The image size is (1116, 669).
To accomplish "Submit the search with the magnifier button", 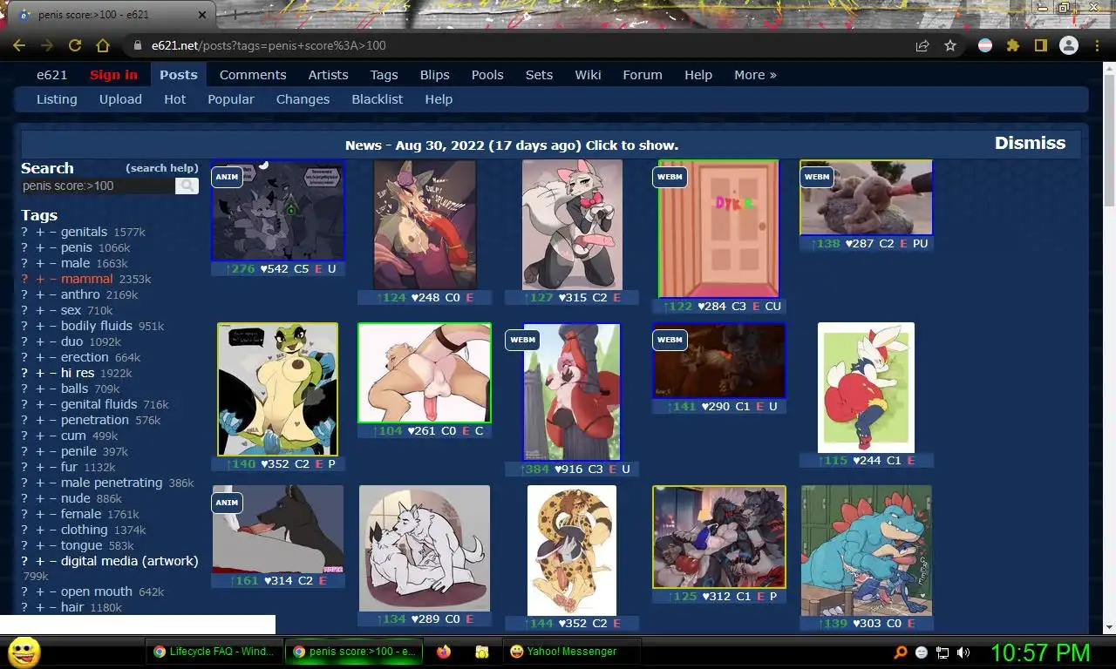I will 187,186.
